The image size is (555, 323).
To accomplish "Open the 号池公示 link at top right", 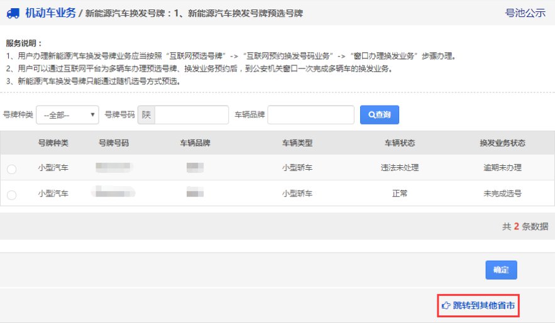I will (525, 13).
